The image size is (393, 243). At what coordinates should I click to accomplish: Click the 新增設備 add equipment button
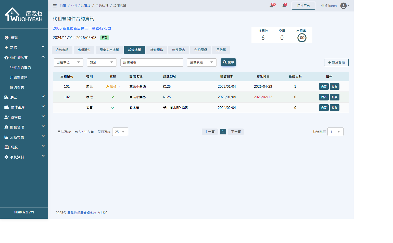pyautogui.click(x=336, y=62)
